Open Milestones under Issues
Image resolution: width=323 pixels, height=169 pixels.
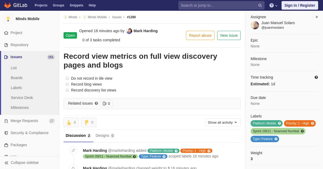coord(20,108)
